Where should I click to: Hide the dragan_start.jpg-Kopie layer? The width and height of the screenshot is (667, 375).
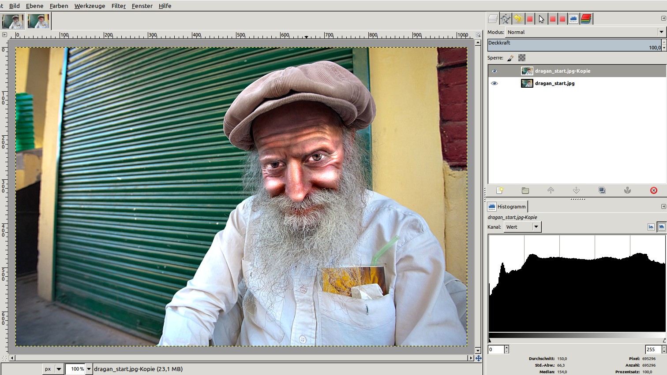click(494, 71)
